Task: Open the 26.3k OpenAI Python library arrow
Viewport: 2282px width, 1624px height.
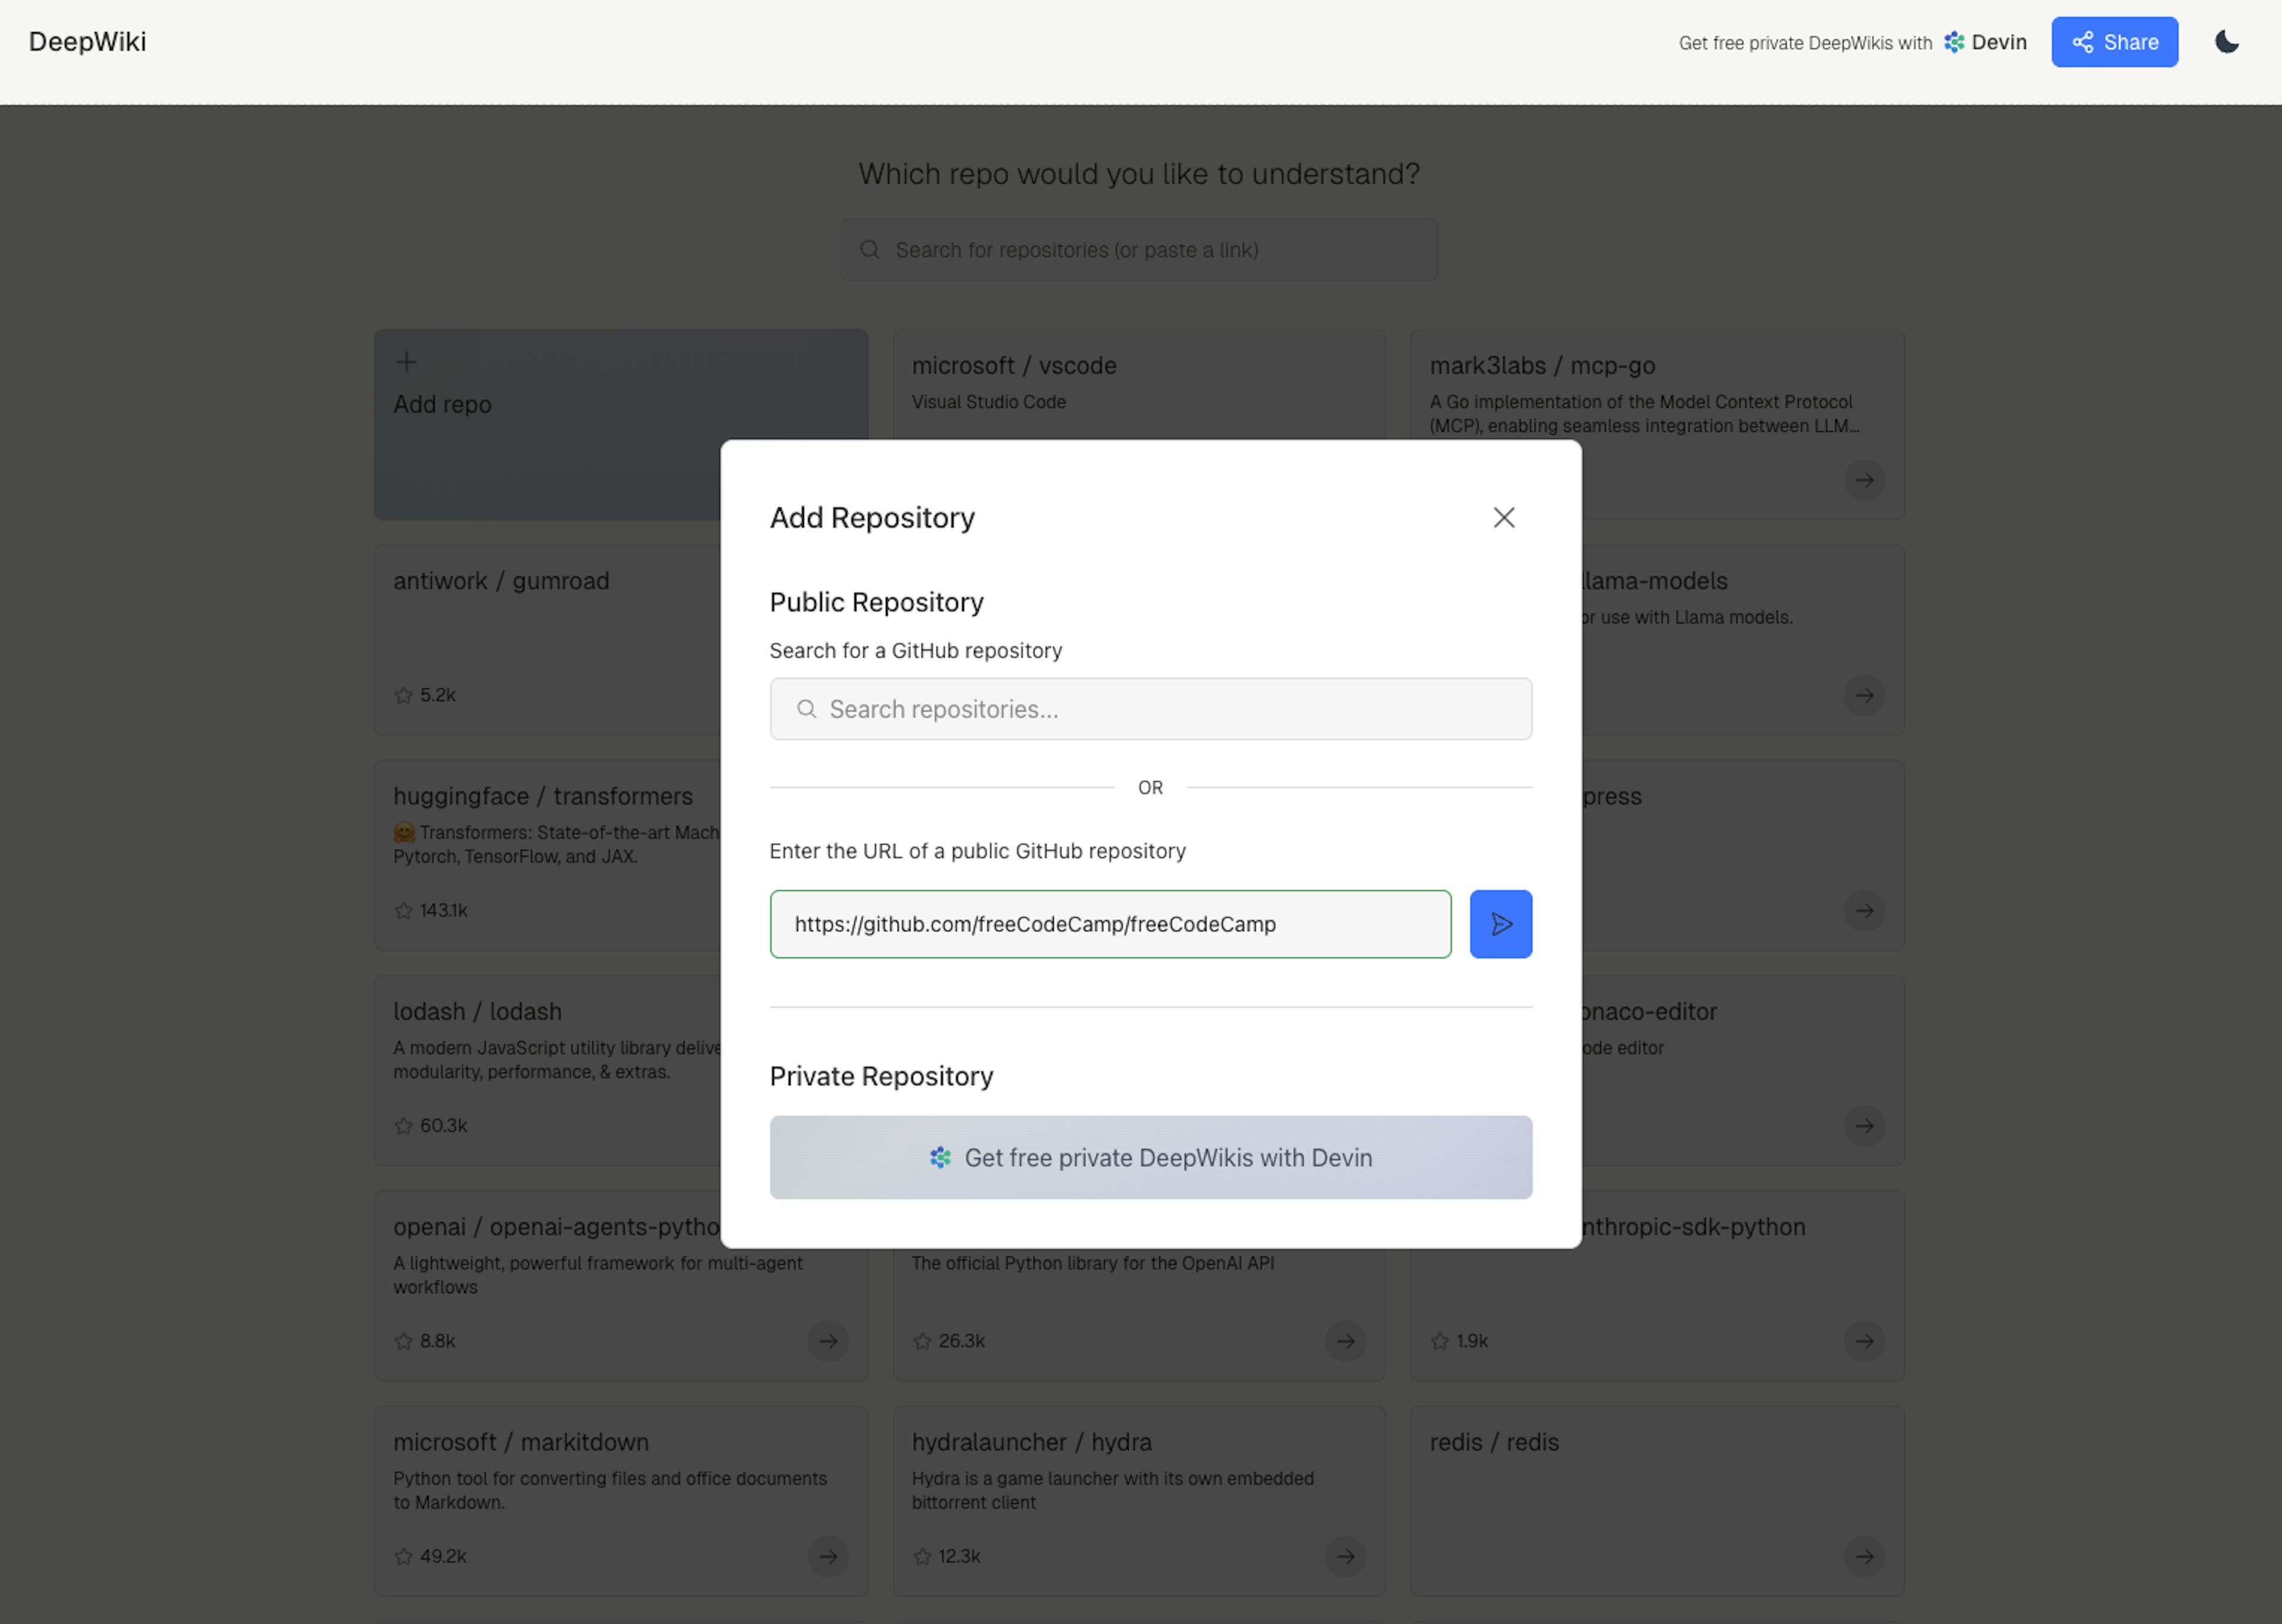Action: pyautogui.click(x=1346, y=1341)
